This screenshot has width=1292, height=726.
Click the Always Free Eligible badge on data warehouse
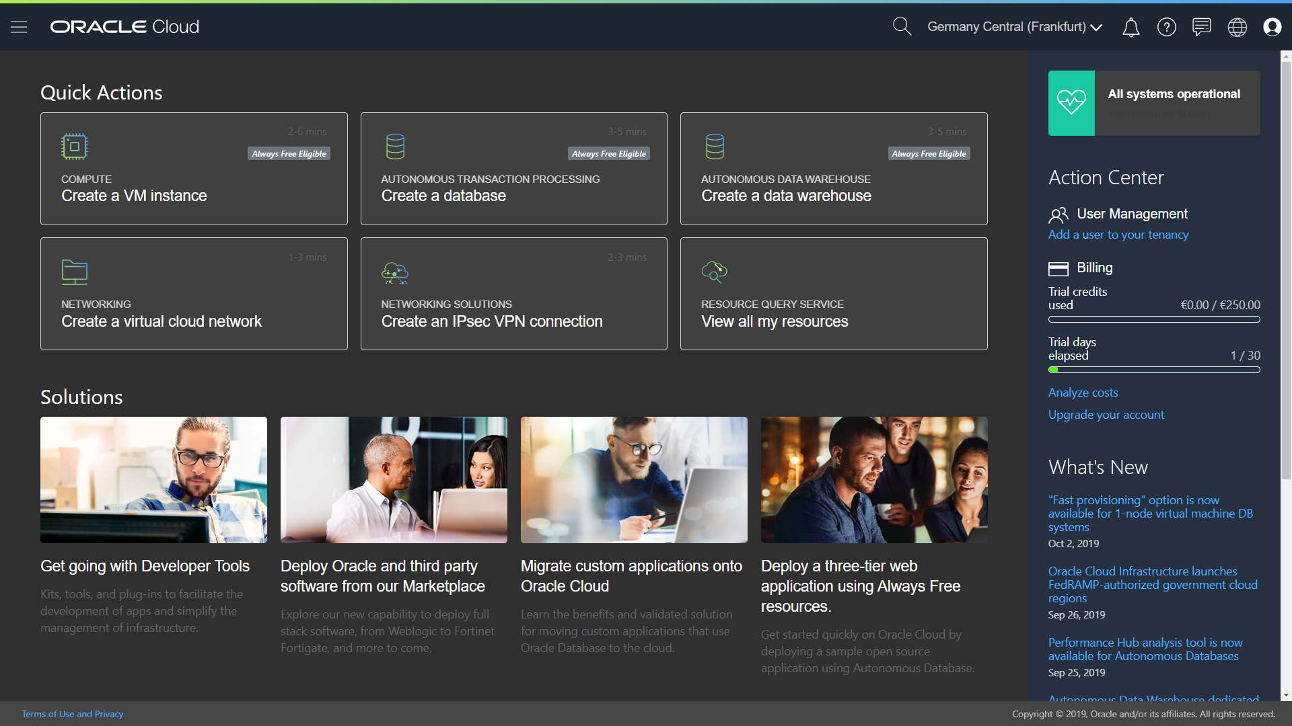(929, 153)
